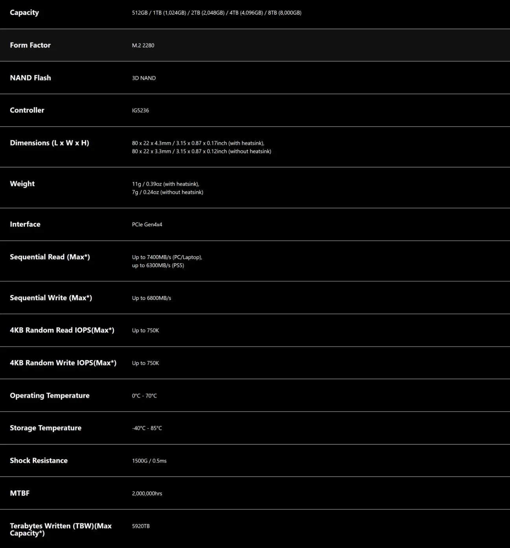The width and height of the screenshot is (510, 548).
Task: Click the IG5236 controller value
Action: (x=140, y=111)
